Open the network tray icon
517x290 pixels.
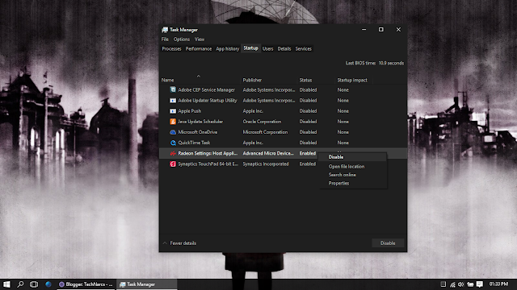click(x=452, y=284)
